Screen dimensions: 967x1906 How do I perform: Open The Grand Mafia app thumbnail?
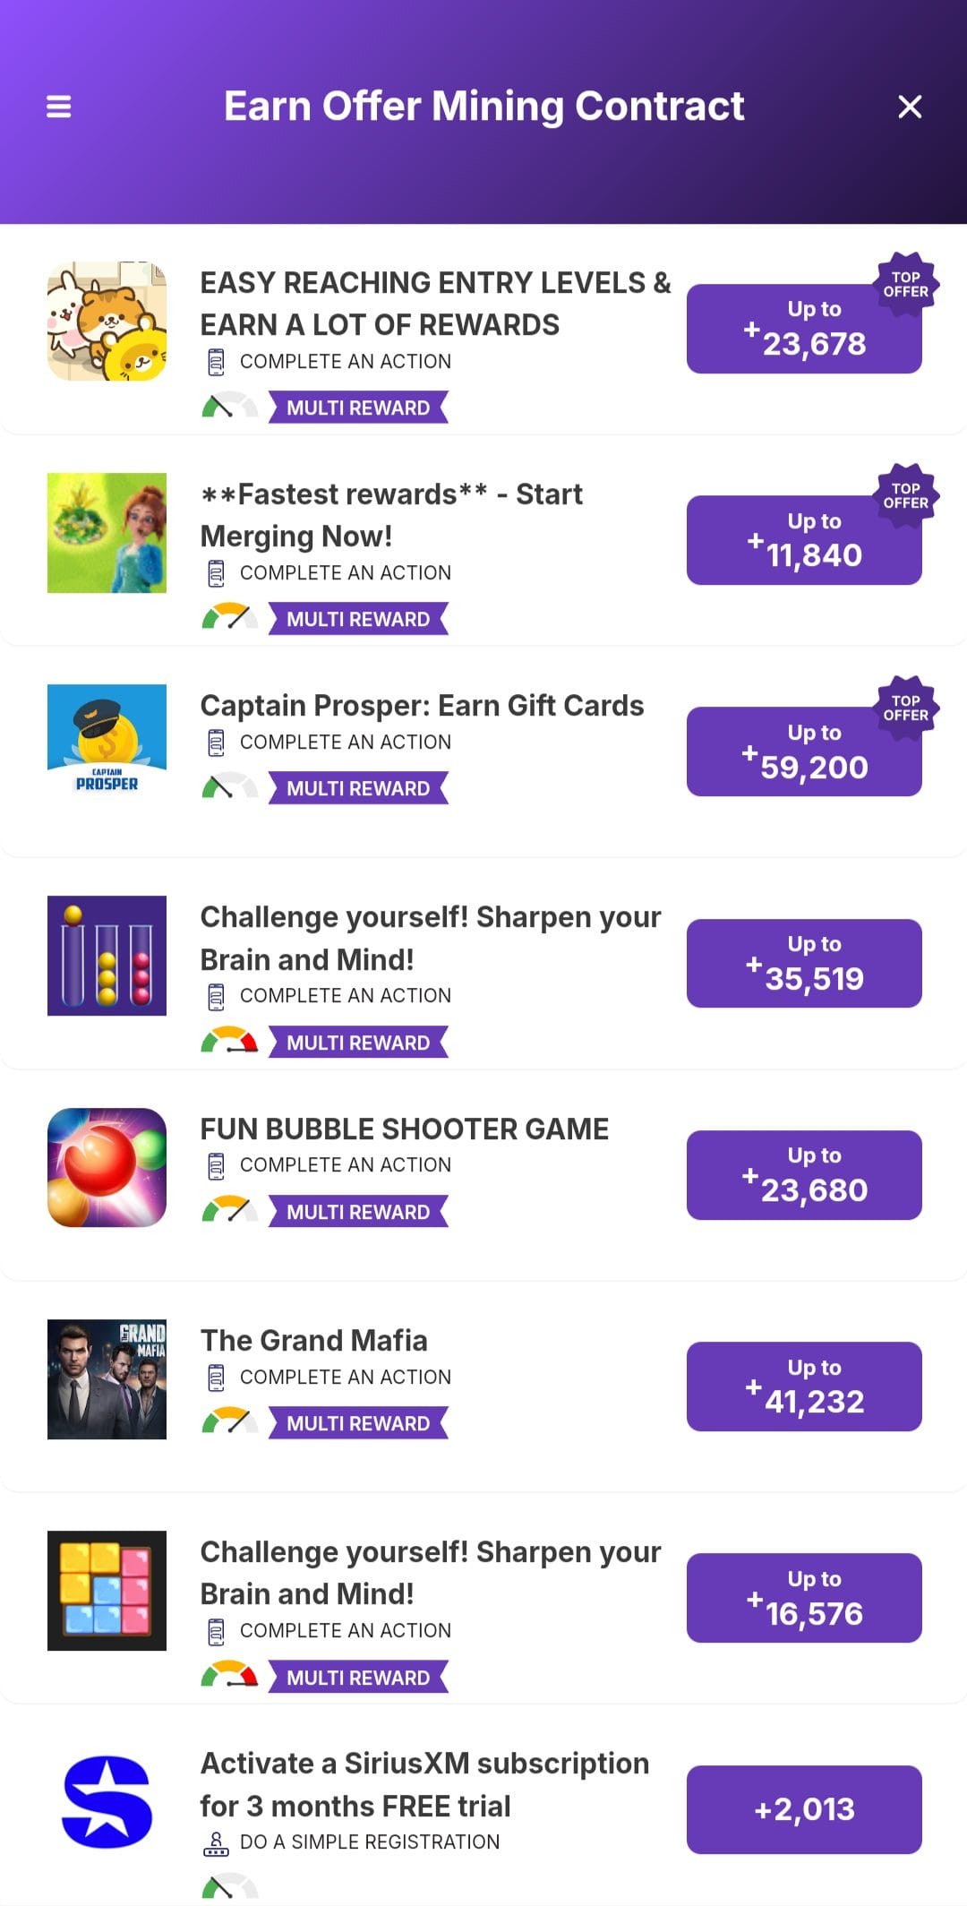(x=107, y=1379)
